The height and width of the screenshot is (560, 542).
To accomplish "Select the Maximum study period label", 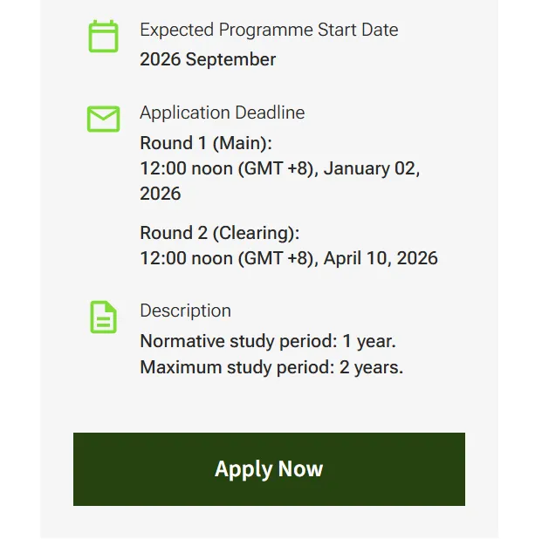I will click(x=237, y=367).
